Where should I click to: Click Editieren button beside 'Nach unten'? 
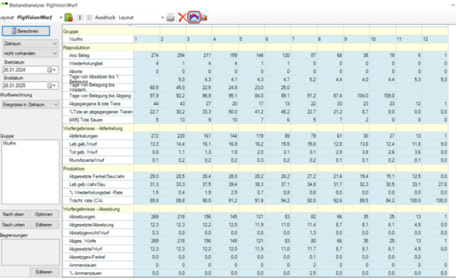pos(44,225)
